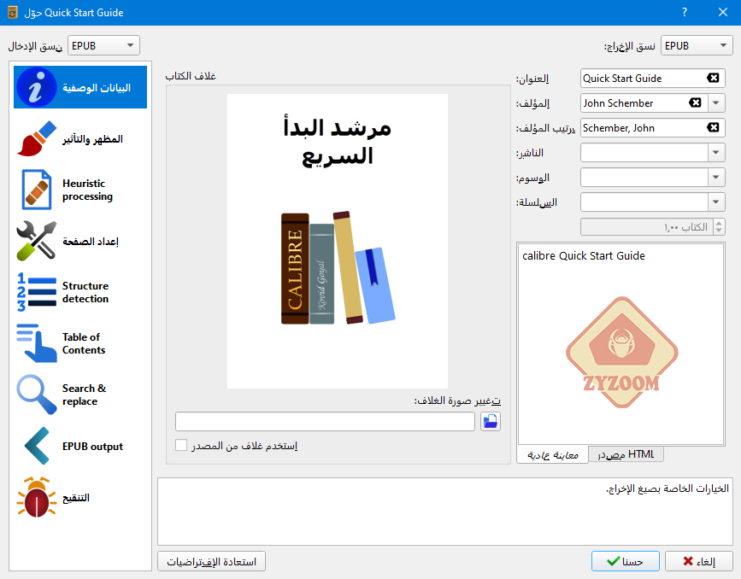Click the Restore defaults button
The height and width of the screenshot is (579, 741).
[211, 561]
